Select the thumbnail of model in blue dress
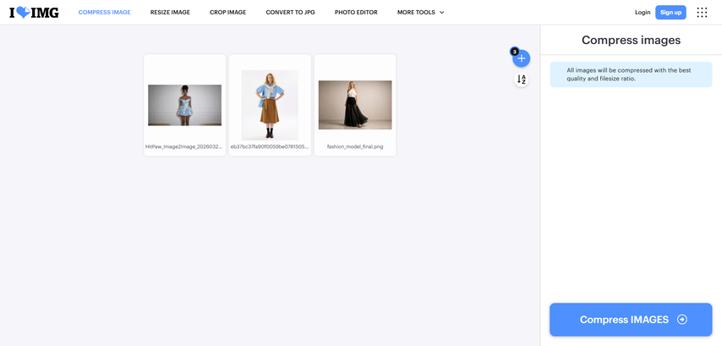 (x=184, y=105)
